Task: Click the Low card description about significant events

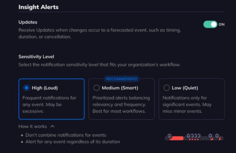Action: click(187, 104)
